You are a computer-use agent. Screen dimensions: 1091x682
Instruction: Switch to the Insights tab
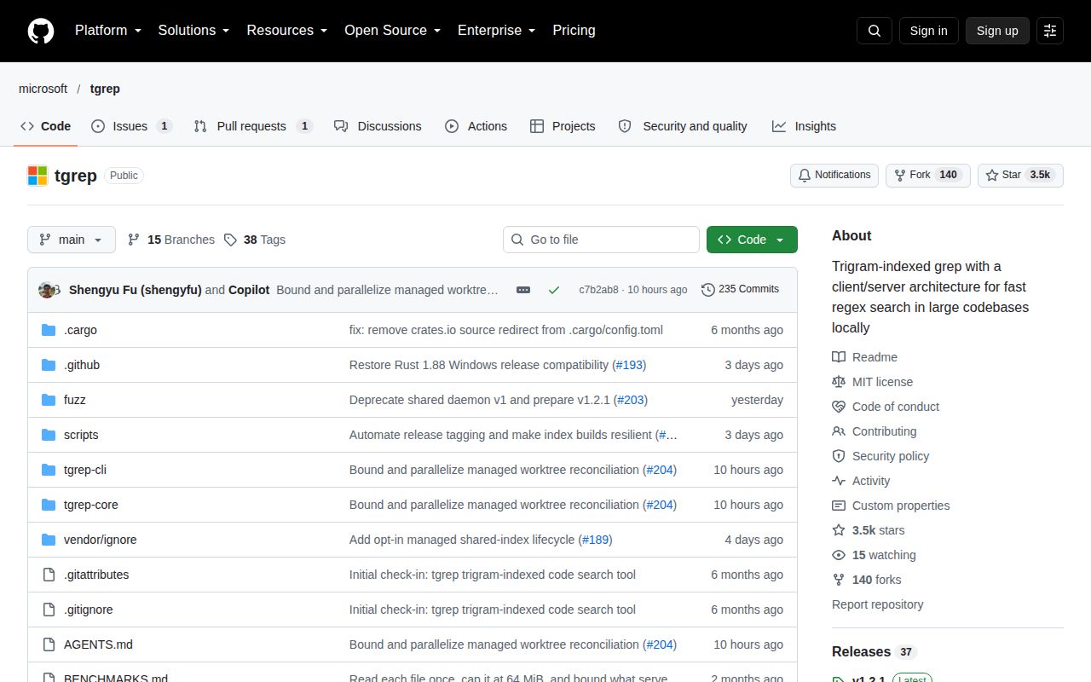pyautogui.click(x=804, y=126)
